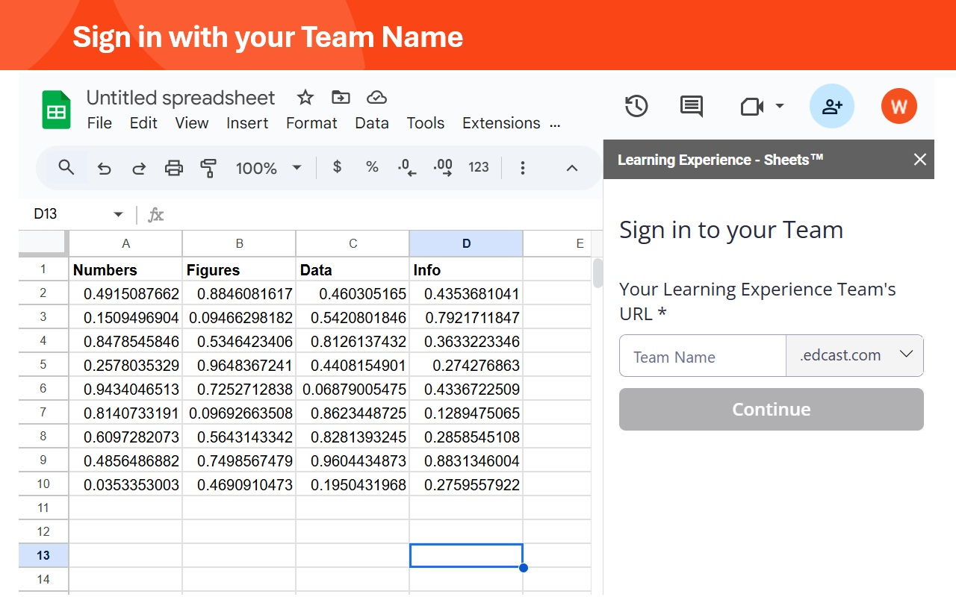
Task: Select cell with 0.2759557922
Action: [466, 484]
